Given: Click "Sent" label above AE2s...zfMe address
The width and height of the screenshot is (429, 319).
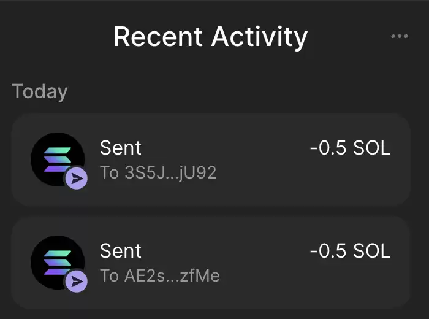Looking at the screenshot, I should (x=121, y=251).
